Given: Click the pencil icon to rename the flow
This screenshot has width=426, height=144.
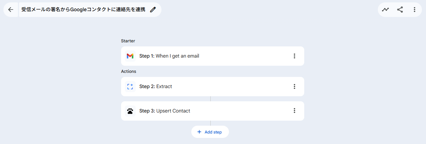Looking at the screenshot, I should click(x=153, y=9).
